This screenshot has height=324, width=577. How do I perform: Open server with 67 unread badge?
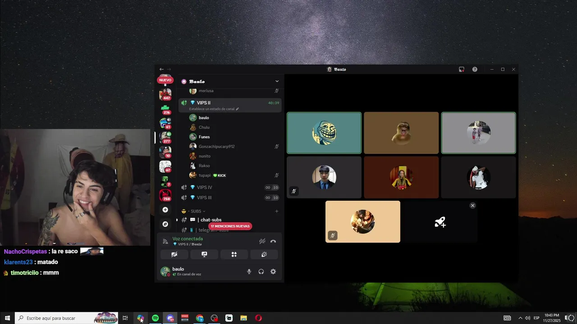[165, 166]
